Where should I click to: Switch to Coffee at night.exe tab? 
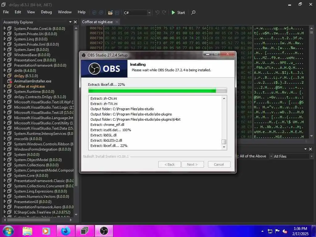(97, 22)
